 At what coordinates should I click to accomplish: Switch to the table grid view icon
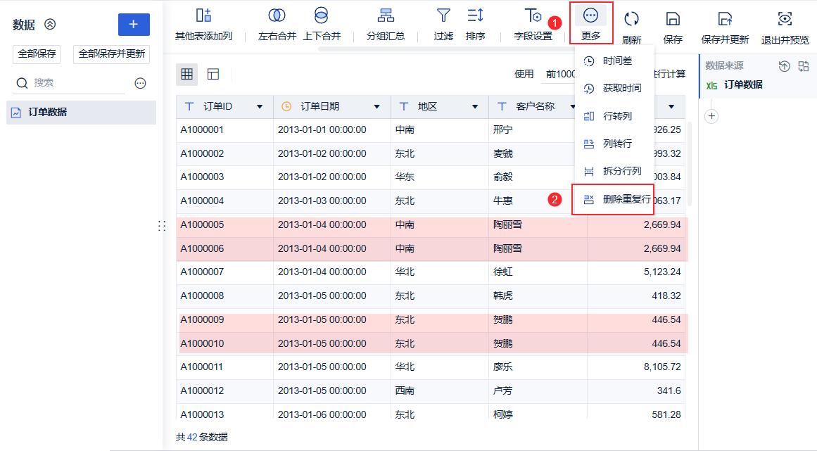(x=187, y=74)
